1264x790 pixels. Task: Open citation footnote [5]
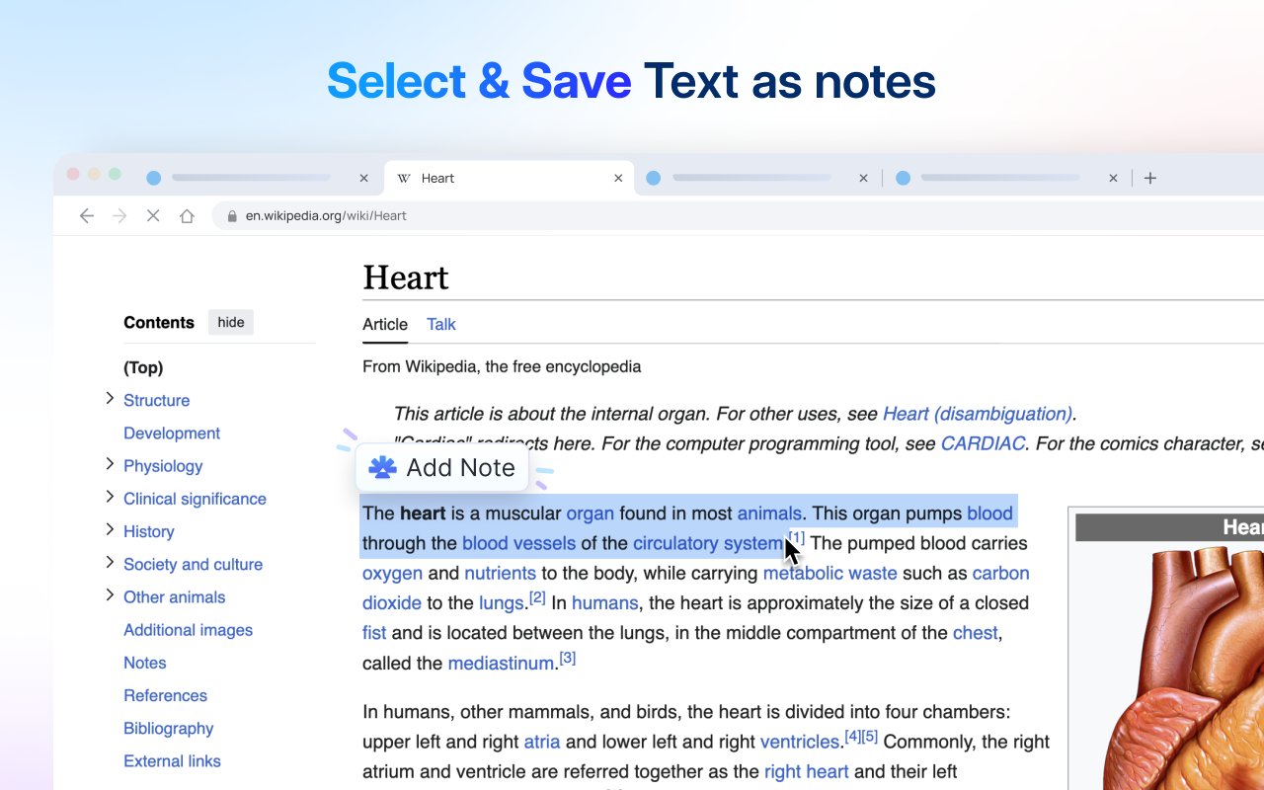click(x=870, y=736)
